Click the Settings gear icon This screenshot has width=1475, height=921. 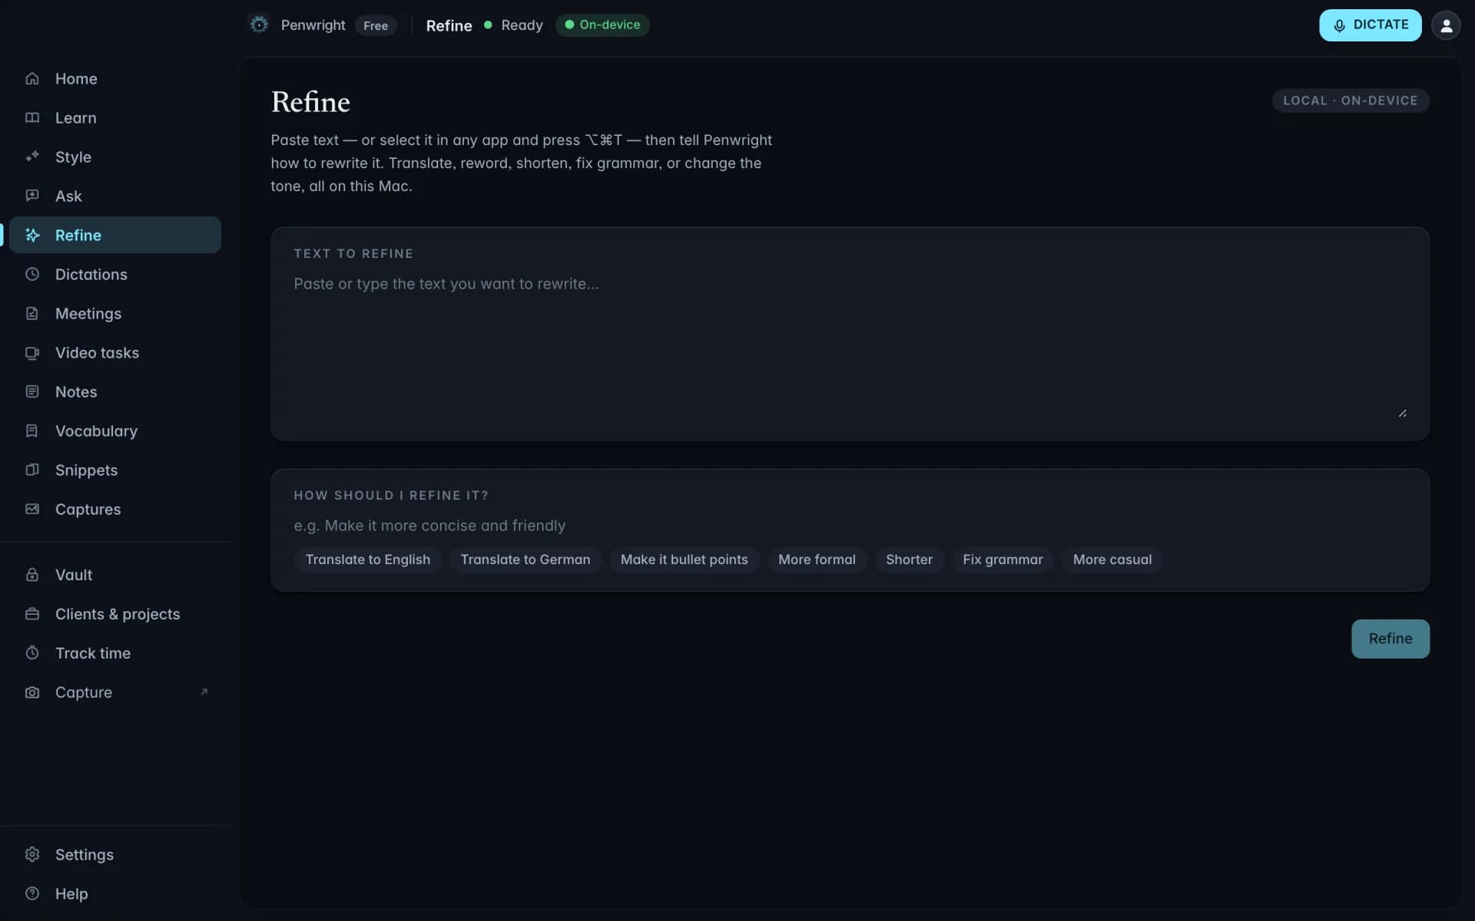[x=32, y=854]
